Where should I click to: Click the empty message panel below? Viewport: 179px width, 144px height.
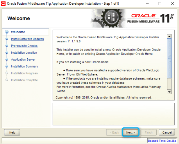113,114
